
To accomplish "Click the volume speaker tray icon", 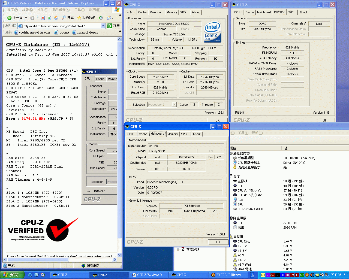I will [x=312, y=275].
